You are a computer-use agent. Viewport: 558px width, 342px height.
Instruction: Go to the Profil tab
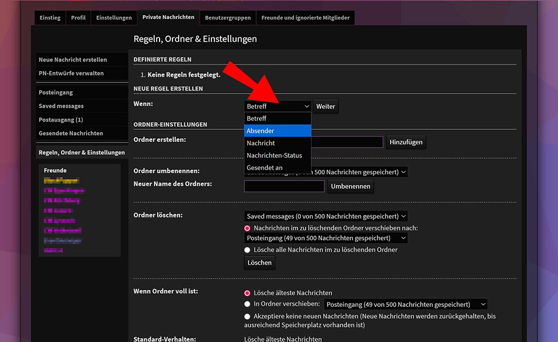point(79,18)
